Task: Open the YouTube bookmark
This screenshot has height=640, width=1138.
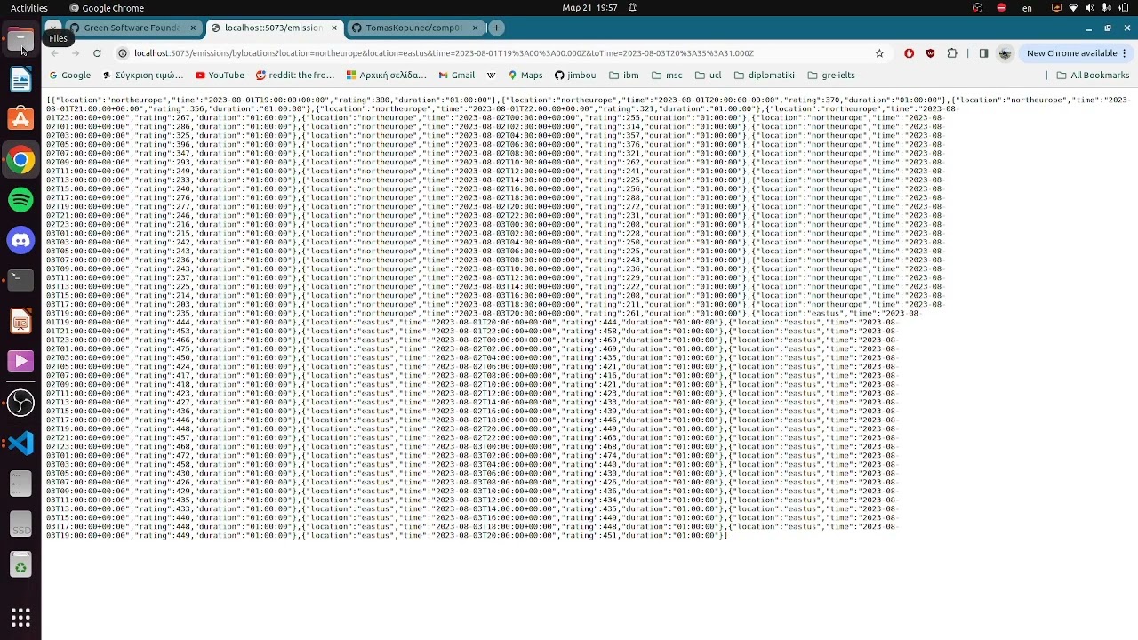Action: pos(220,76)
